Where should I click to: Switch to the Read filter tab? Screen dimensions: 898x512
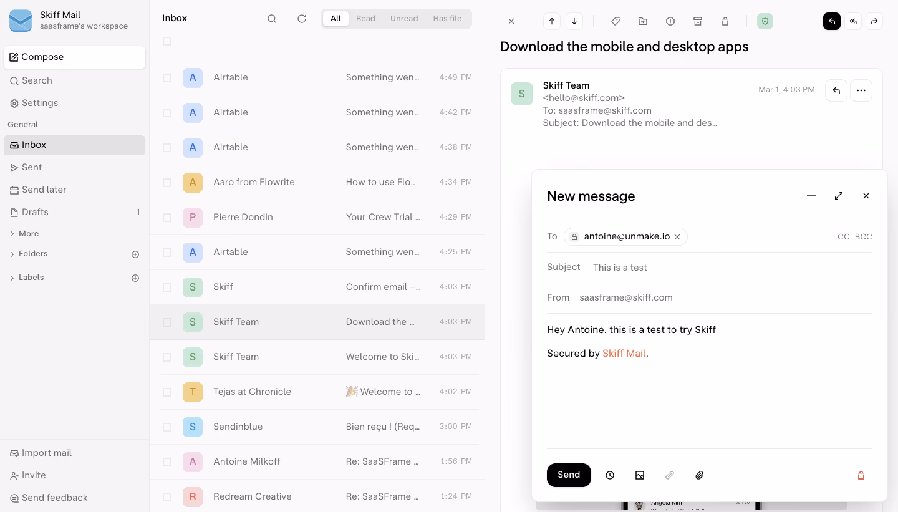365,19
